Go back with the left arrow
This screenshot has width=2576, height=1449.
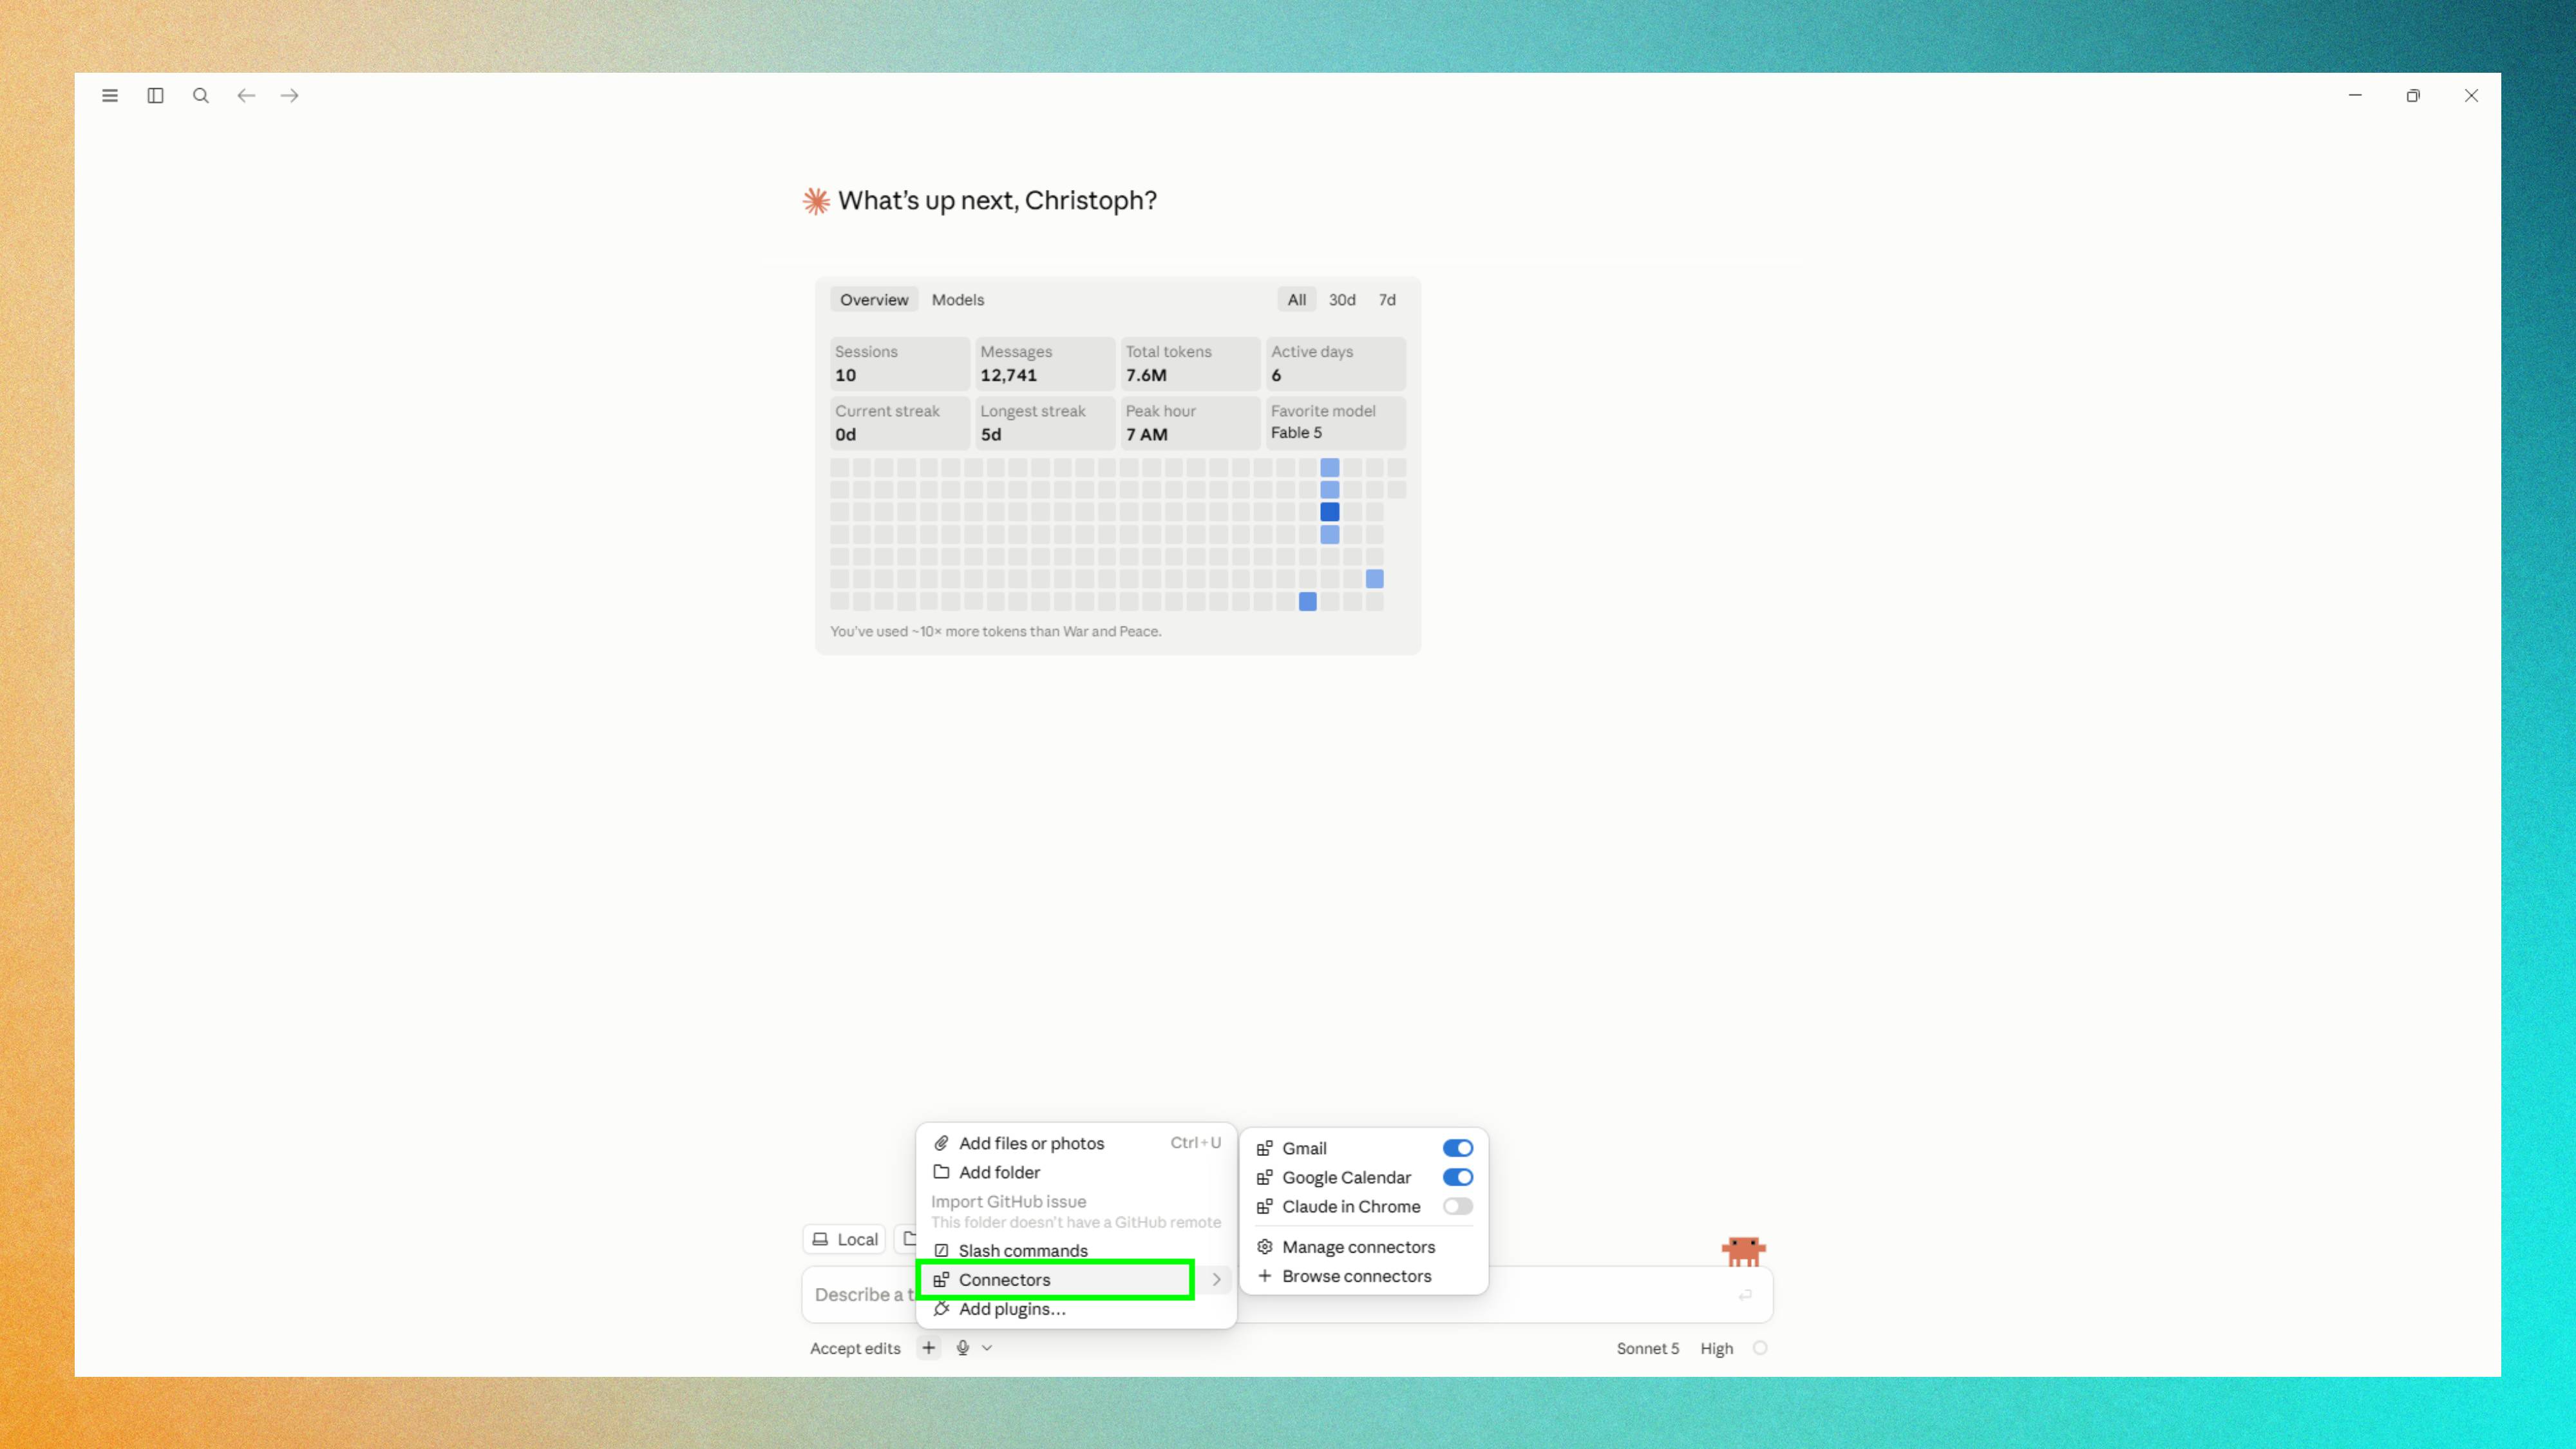[246, 96]
